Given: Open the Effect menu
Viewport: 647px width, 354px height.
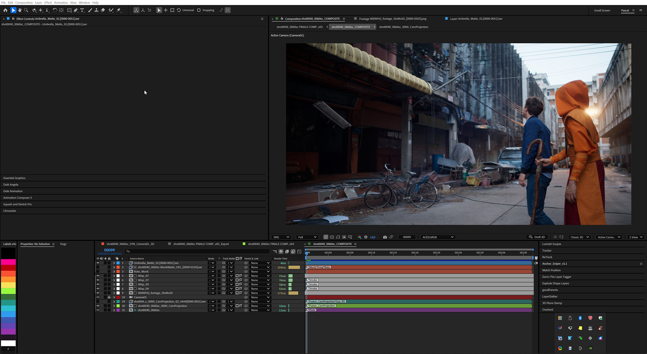Looking at the screenshot, I should click(48, 2).
